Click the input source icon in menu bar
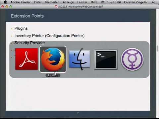This screenshot has width=159, height=119. point(103,2)
